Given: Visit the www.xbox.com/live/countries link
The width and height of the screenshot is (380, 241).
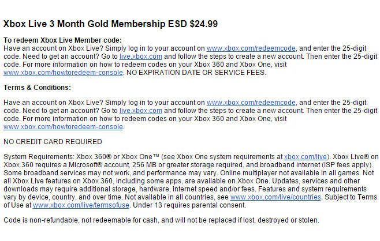Looking at the screenshot, I should pos(275,197).
